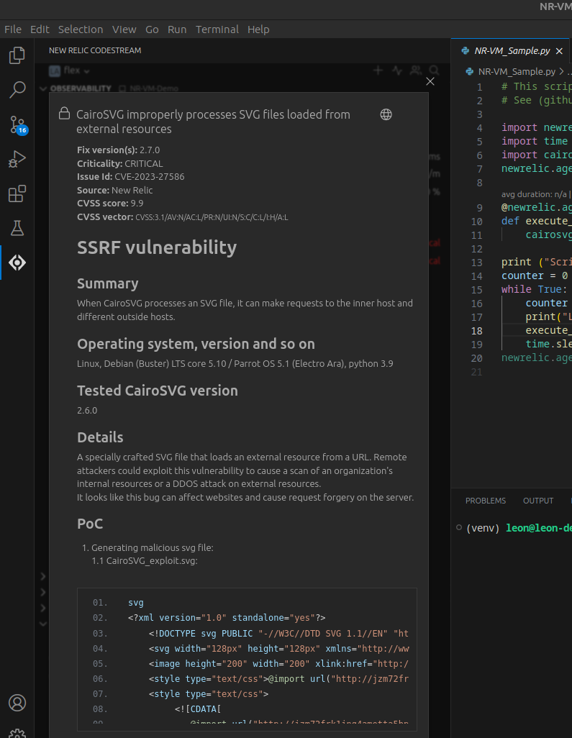Click the lock icon beside CairoSVG title
The width and height of the screenshot is (572, 738).
[x=65, y=114]
